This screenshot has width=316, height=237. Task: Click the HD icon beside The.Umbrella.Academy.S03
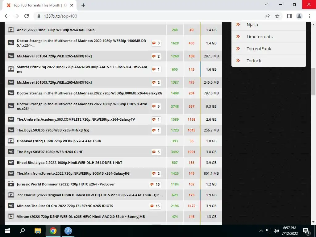(11, 119)
